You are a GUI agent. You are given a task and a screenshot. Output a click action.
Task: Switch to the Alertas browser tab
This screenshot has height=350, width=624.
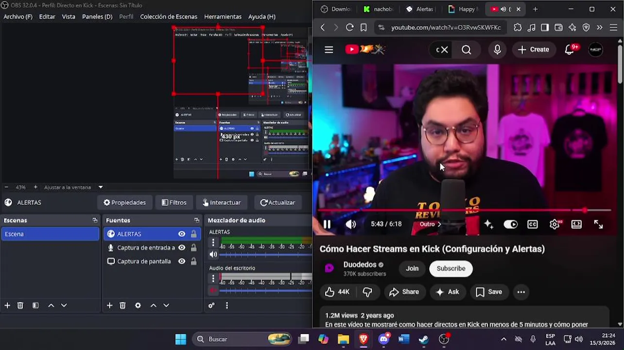[x=419, y=9]
